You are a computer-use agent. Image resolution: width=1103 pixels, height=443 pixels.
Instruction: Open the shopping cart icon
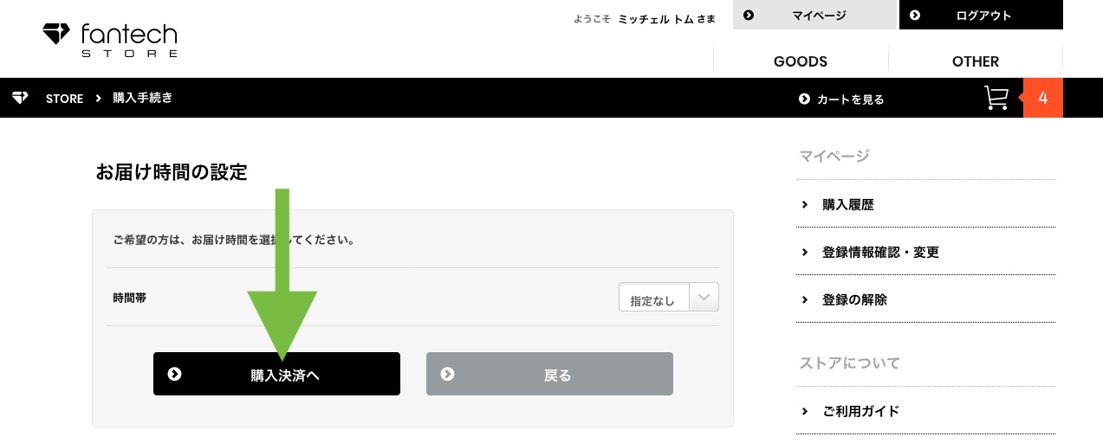[996, 98]
